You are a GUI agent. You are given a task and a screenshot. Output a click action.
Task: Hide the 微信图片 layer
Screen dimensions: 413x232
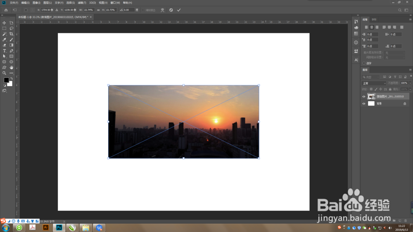click(x=364, y=96)
